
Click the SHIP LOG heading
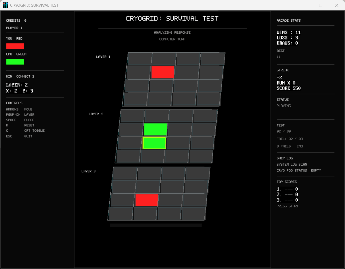point(285,158)
